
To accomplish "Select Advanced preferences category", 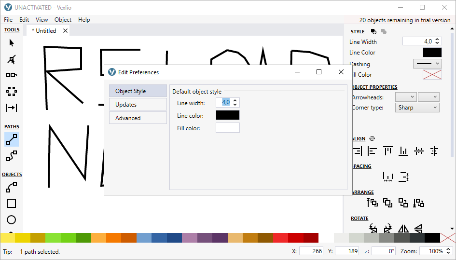I will tap(138, 118).
